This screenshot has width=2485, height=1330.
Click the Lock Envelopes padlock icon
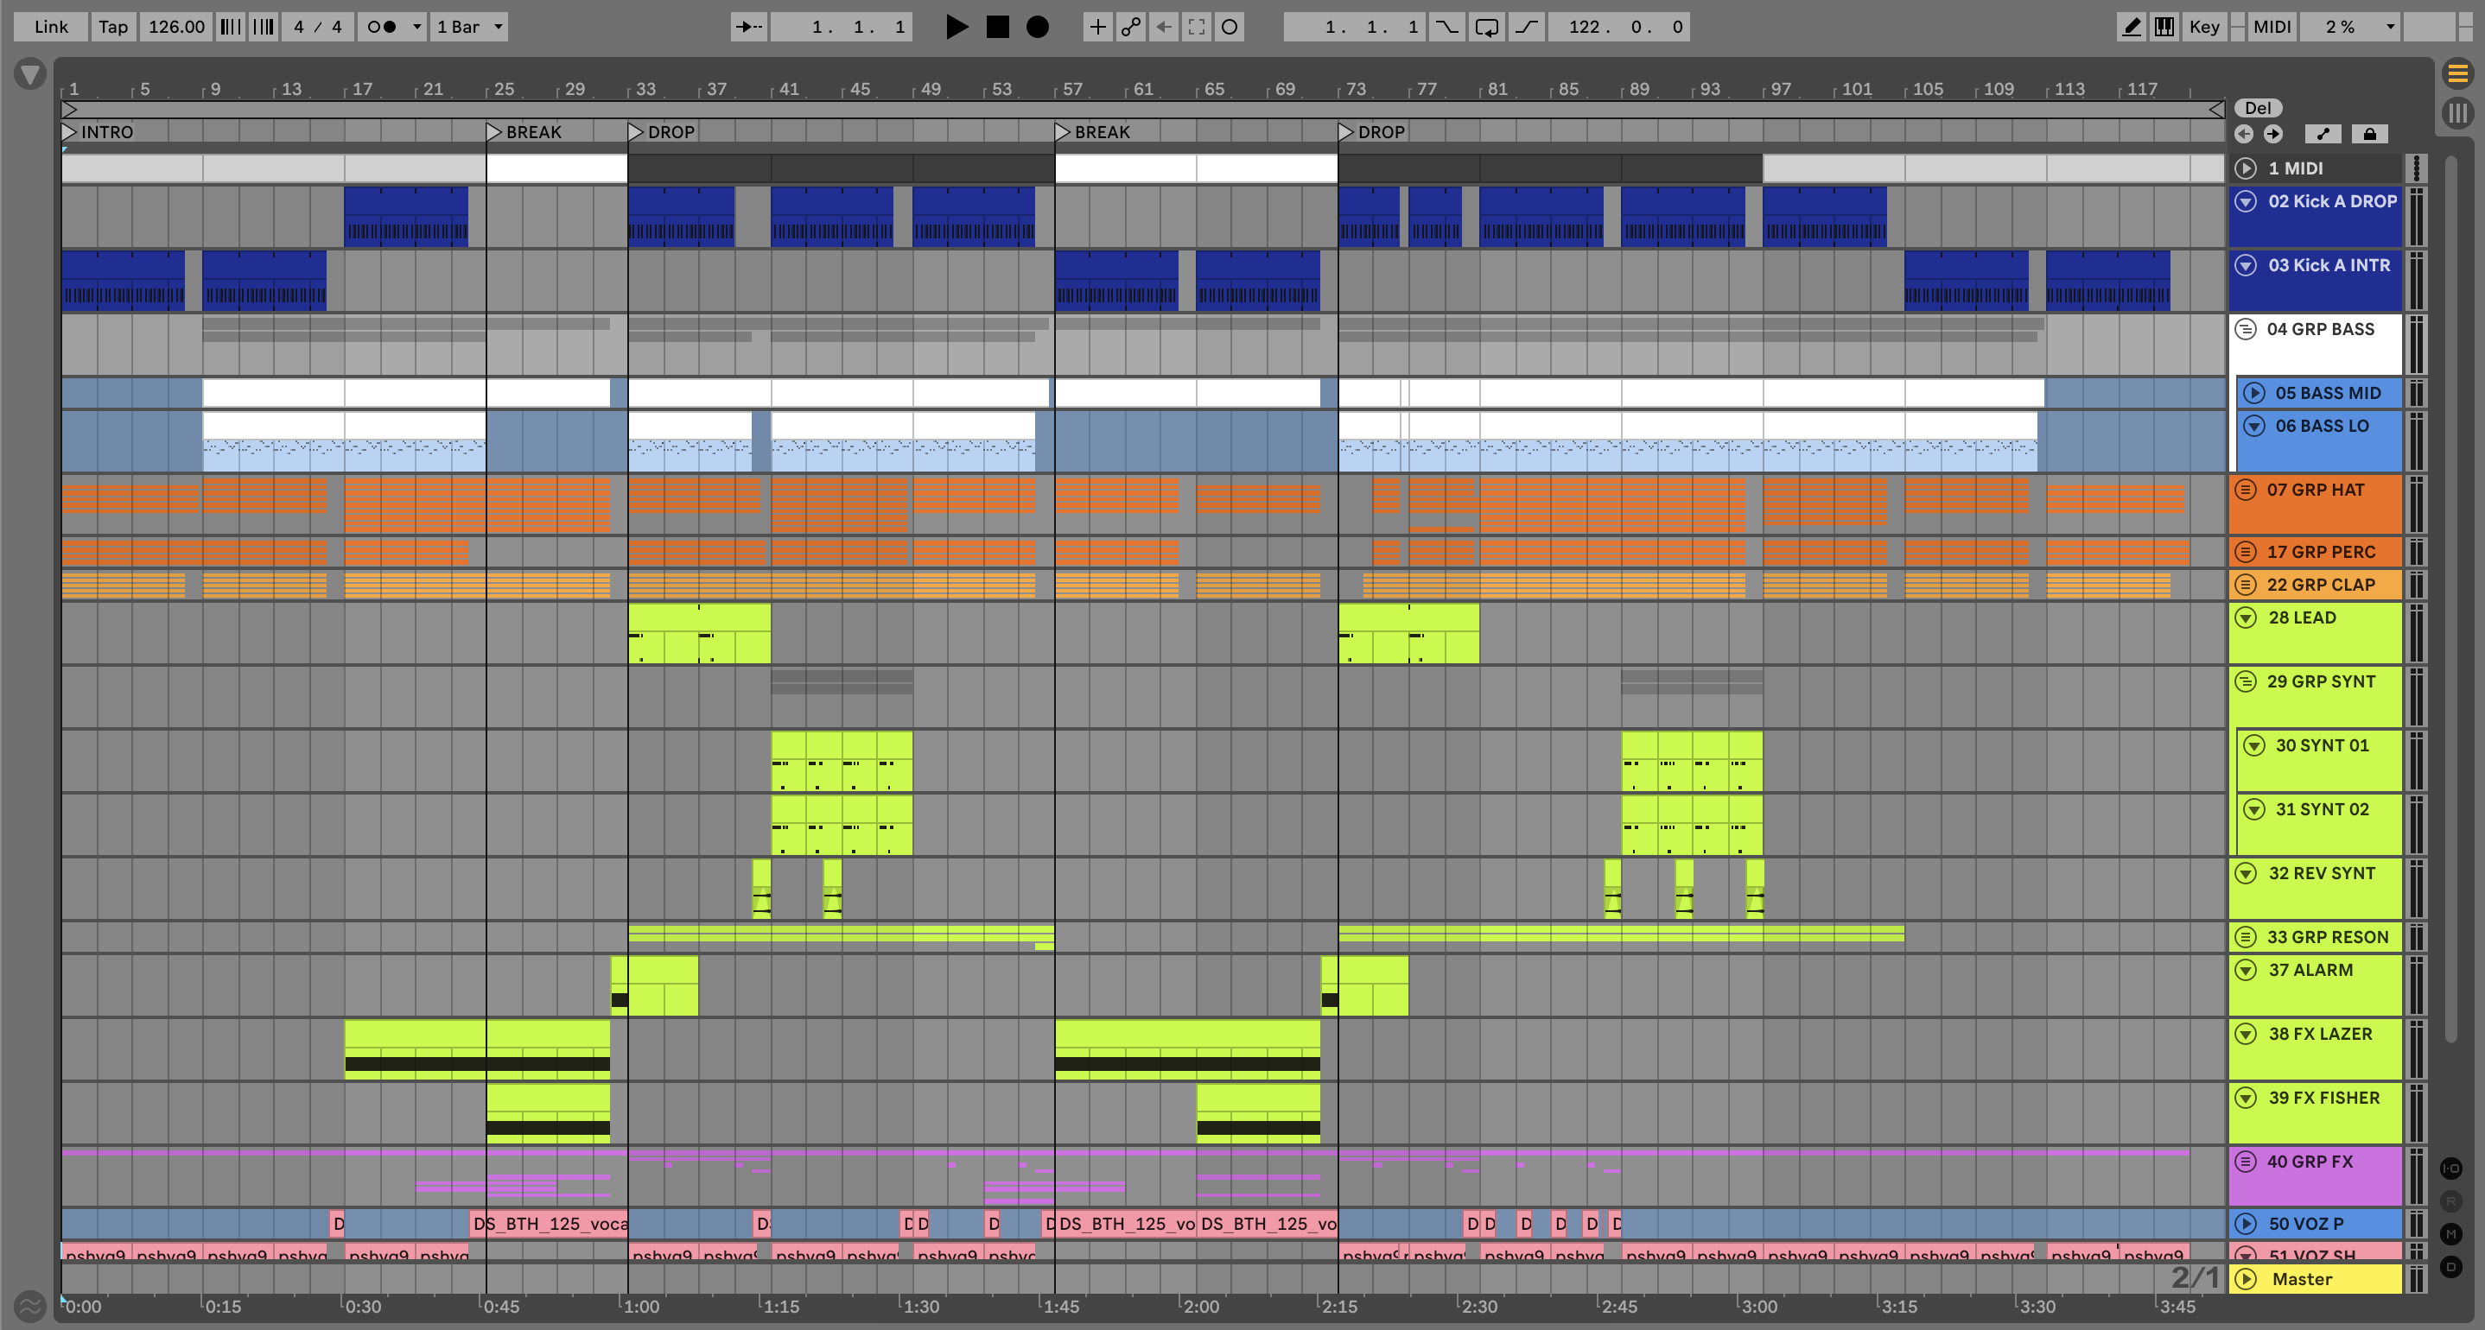tap(2369, 134)
